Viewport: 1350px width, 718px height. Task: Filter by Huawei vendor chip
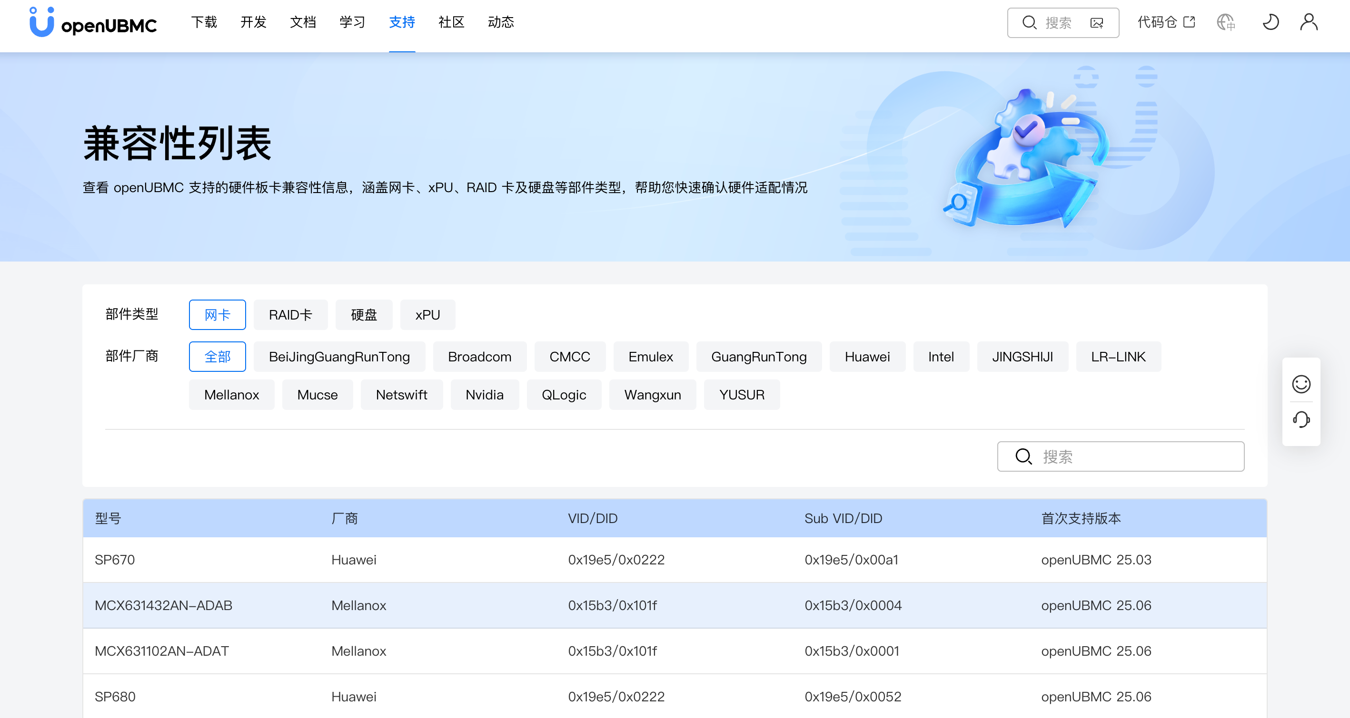(x=867, y=356)
